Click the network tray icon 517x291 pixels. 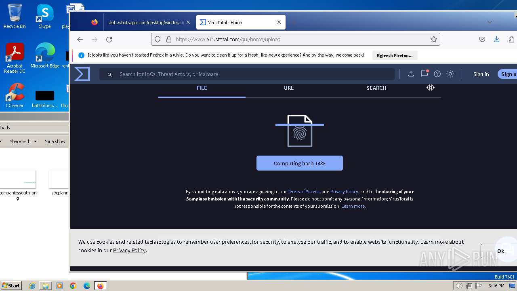point(469,286)
